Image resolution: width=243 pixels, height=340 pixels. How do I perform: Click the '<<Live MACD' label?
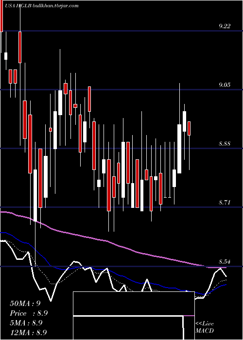coord(205,327)
